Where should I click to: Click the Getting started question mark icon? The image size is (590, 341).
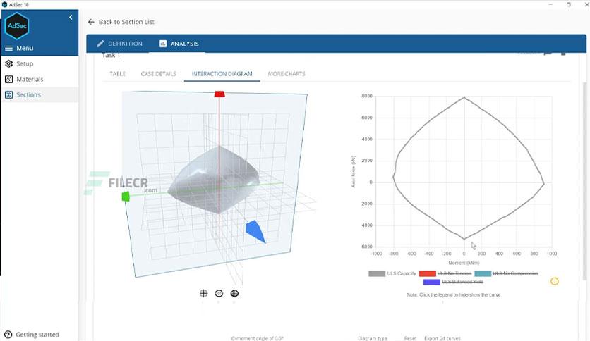point(8,334)
